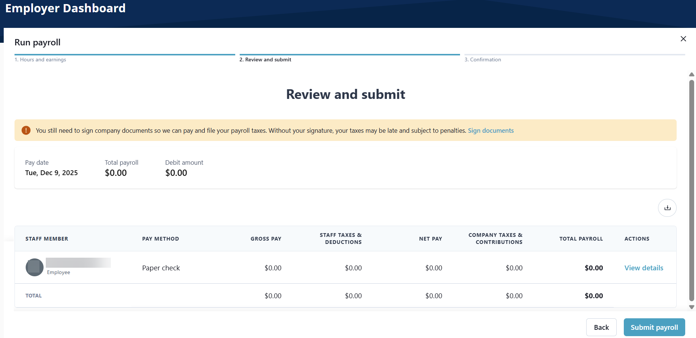The height and width of the screenshot is (338, 696).
Task: Click the scrollbar down arrow
Action: click(x=692, y=307)
